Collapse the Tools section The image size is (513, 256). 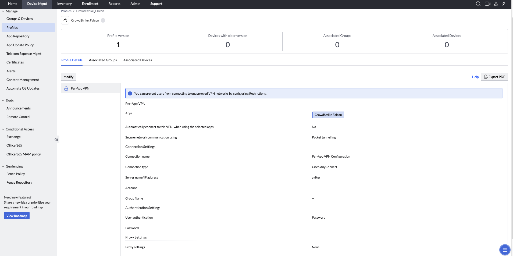click(x=3, y=101)
